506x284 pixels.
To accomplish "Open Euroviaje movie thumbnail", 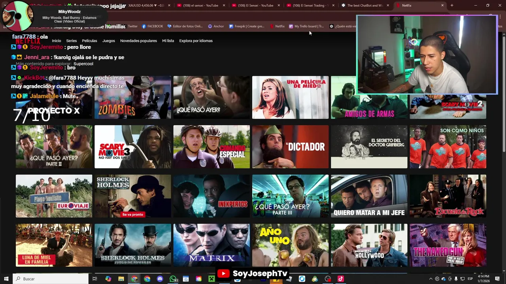I will [x=54, y=196].
